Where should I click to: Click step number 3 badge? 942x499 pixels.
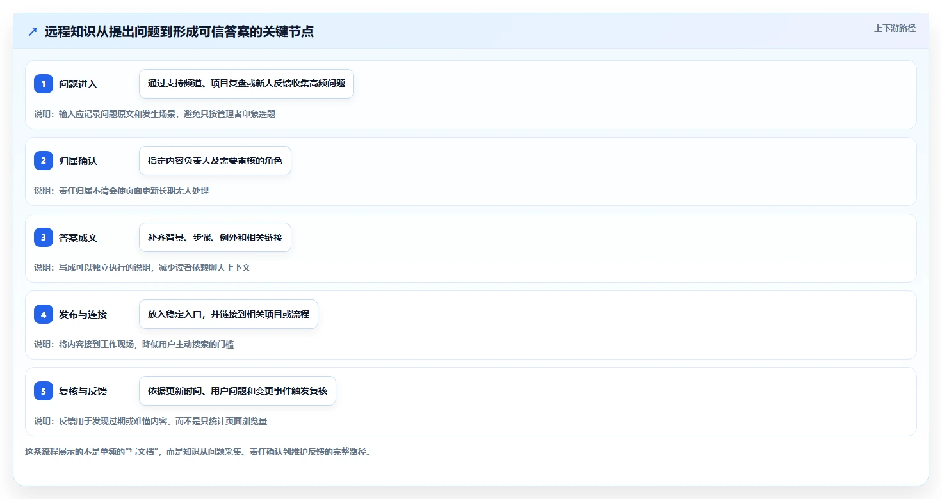(44, 237)
